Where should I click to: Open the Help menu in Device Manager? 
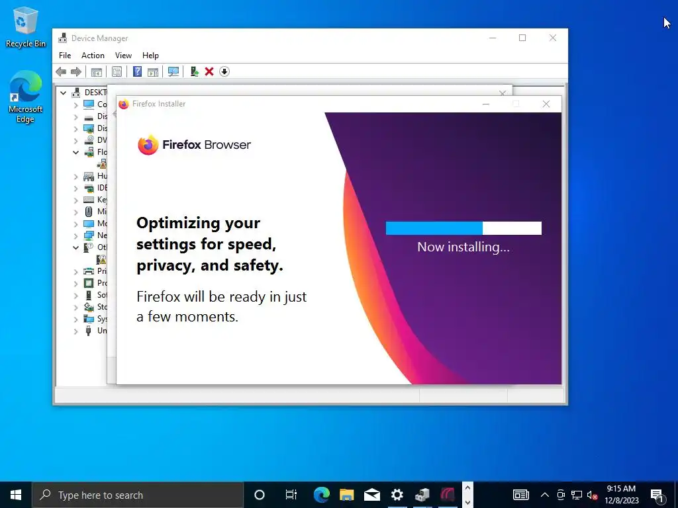coord(150,56)
